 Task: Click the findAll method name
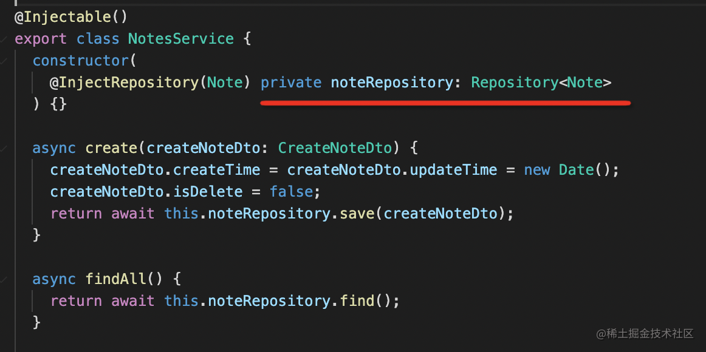115,279
